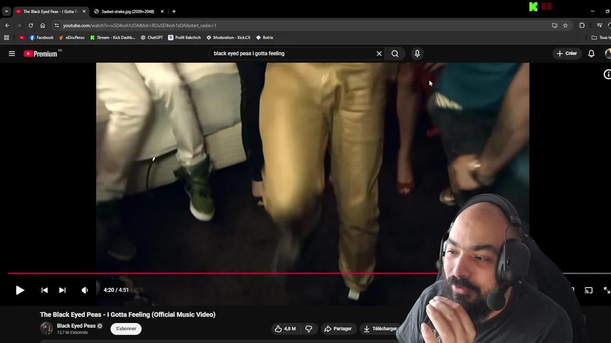Open a new browser tab
The width and height of the screenshot is (611, 343).
tap(174, 11)
